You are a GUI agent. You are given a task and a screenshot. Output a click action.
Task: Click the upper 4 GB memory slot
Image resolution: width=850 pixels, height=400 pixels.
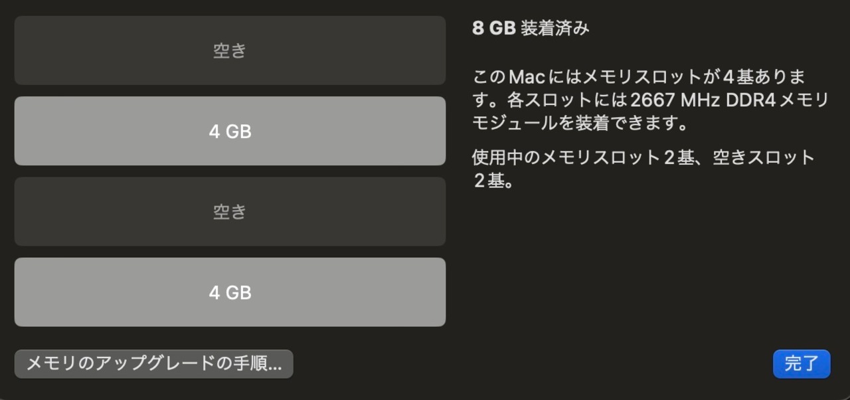click(230, 131)
